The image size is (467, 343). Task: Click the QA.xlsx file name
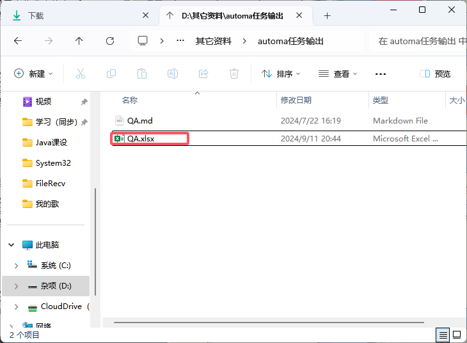[x=141, y=139]
